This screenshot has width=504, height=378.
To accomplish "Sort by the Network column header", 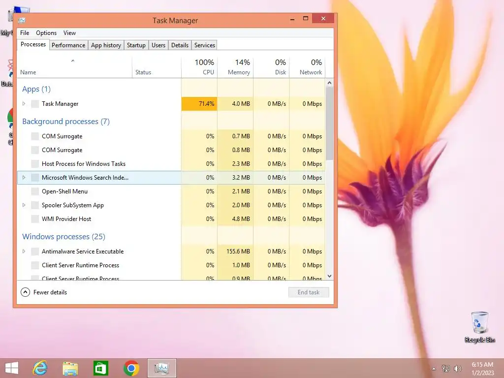I will tap(307, 67).
